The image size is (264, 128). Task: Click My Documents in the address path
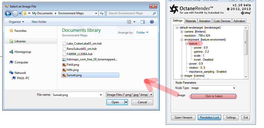[42, 13]
